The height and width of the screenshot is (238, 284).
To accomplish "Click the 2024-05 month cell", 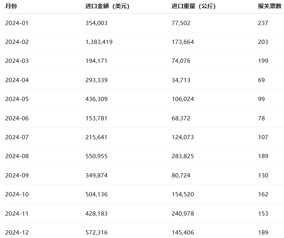I will pos(17,99).
